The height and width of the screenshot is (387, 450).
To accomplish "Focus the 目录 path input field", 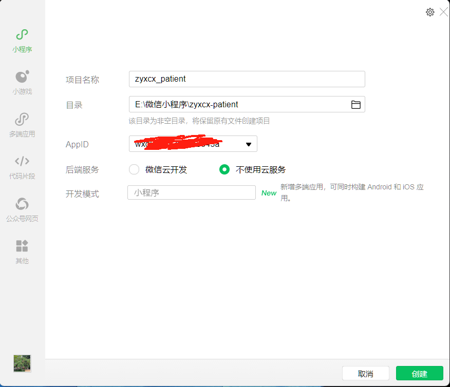I will (247, 104).
